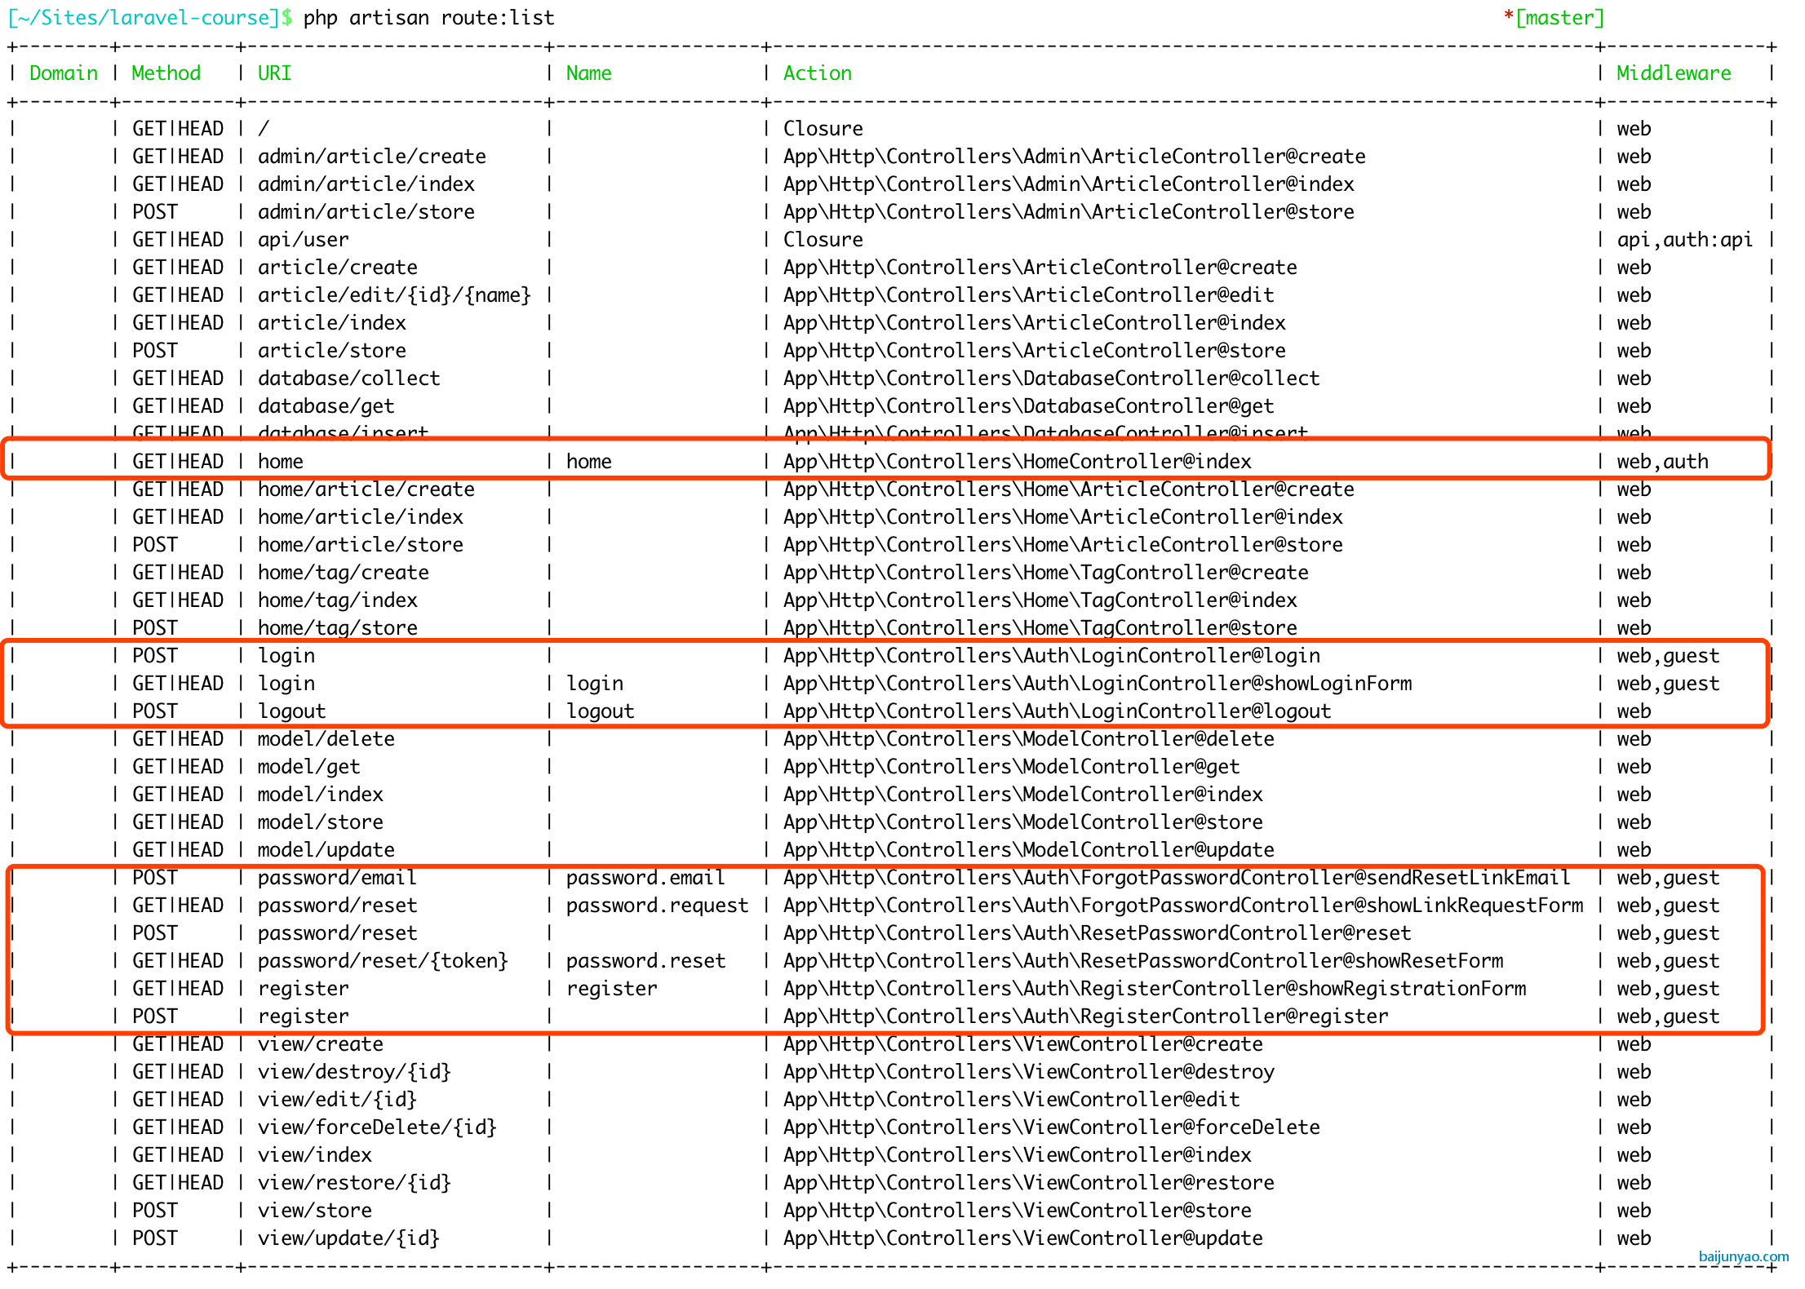Select the article/edit/{id}/{name} URI
The height and width of the screenshot is (1289, 1805).
(x=394, y=295)
